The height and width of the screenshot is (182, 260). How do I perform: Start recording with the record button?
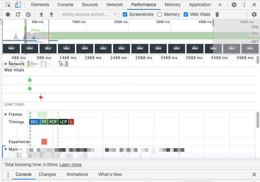click(x=8, y=14)
